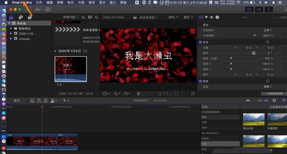Click the browser search magnifier icon

point(96,17)
